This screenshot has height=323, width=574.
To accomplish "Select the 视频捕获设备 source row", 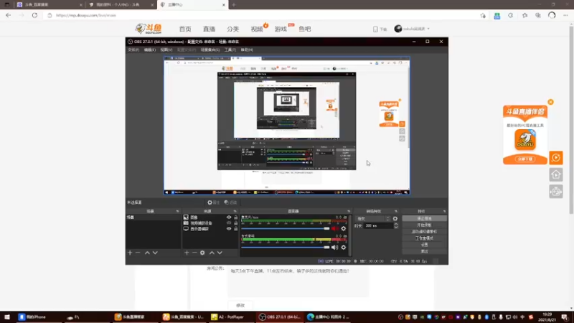I will point(210,223).
